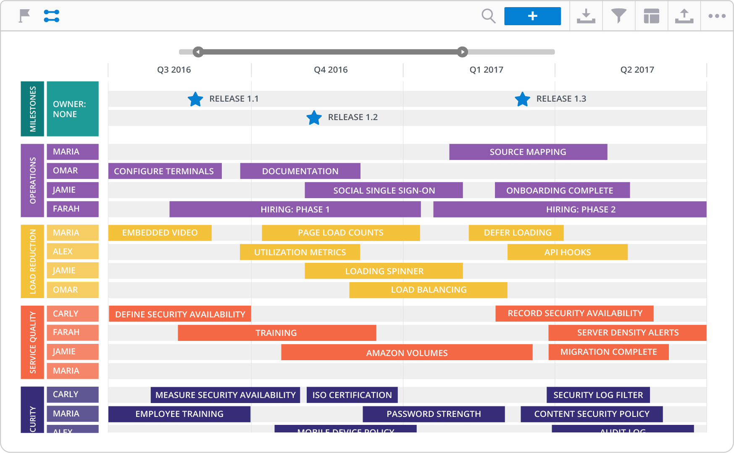The height and width of the screenshot is (453, 734).
Task: Open the Server Density Alerts bar
Action: coord(627,333)
